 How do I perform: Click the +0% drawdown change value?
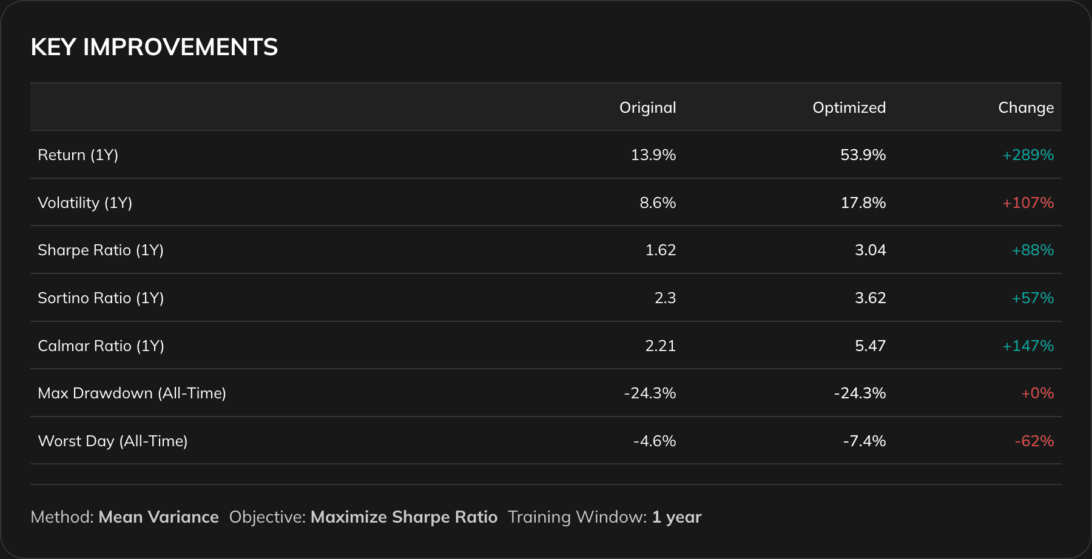[x=1037, y=393]
